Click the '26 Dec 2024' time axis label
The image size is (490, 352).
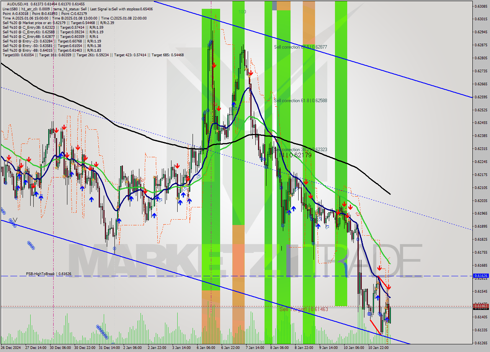click(11, 348)
